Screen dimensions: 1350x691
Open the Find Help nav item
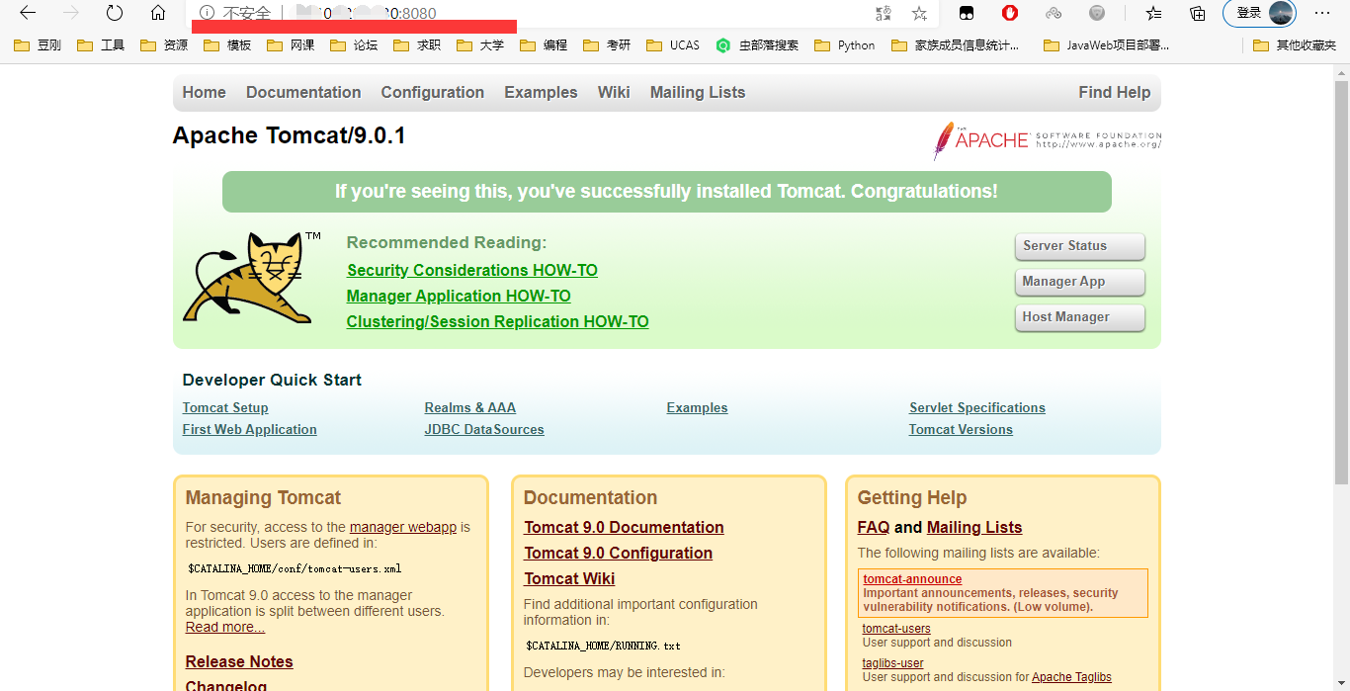click(x=1115, y=92)
